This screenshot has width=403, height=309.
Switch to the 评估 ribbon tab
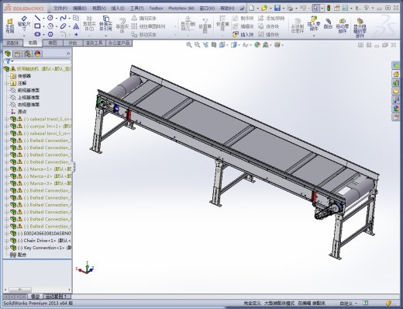click(73, 43)
